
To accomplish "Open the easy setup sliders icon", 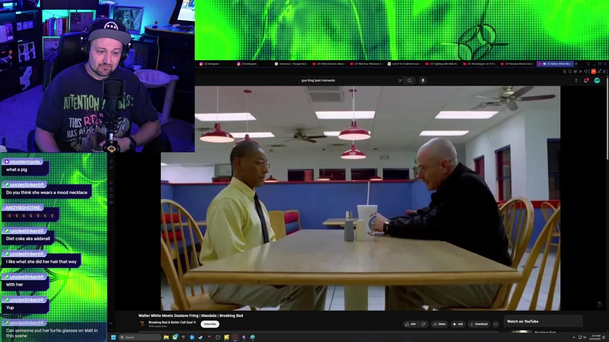I will (604, 71).
